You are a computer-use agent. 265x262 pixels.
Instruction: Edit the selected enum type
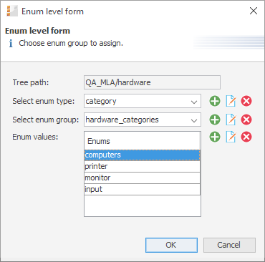pyautogui.click(x=231, y=101)
